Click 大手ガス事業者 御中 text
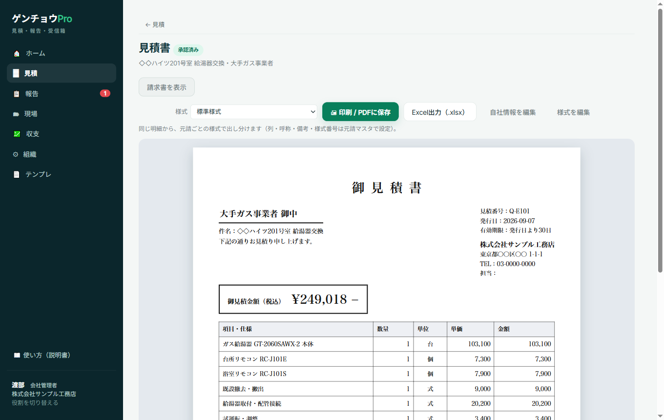The image size is (664, 420). (x=258, y=214)
